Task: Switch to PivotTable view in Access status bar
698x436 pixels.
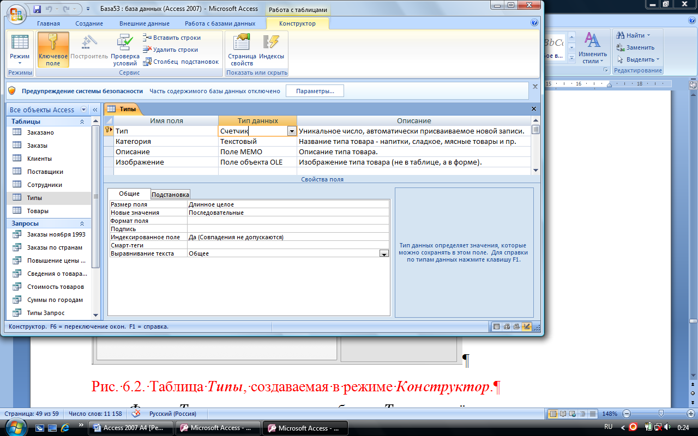Action: coord(507,326)
